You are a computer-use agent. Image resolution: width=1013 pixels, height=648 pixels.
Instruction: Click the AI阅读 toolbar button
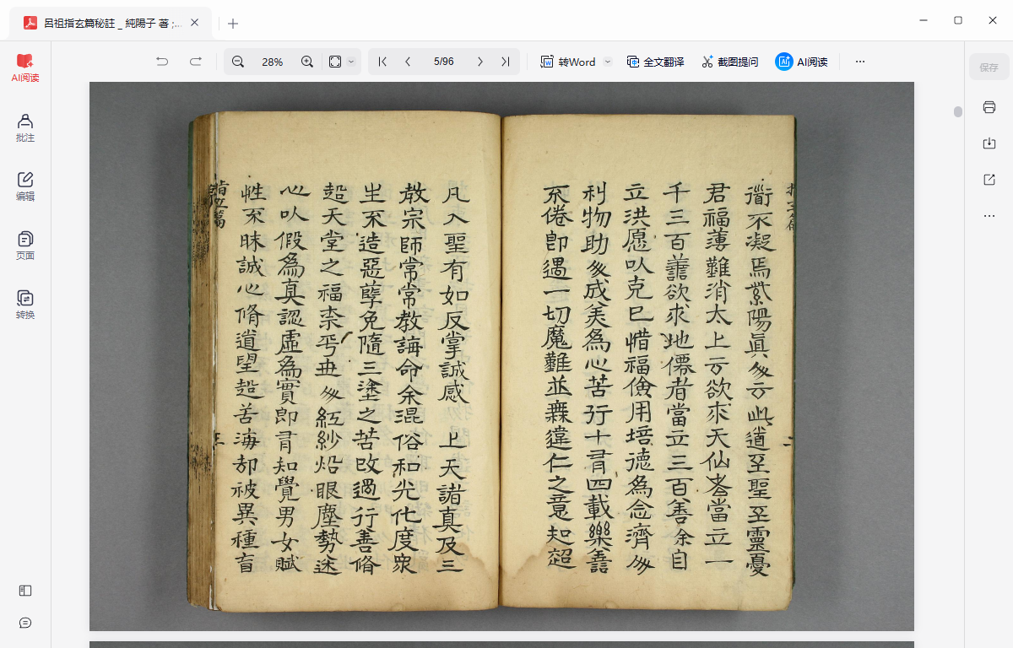coord(802,62)
